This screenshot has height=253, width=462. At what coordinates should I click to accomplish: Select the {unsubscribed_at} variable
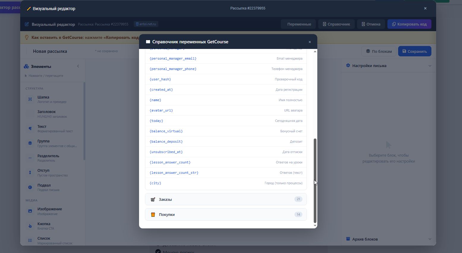pos(226,152)
